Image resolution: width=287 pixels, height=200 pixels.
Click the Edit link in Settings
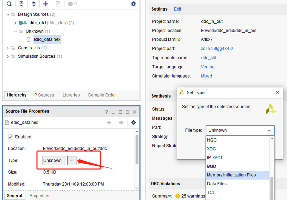178,9
